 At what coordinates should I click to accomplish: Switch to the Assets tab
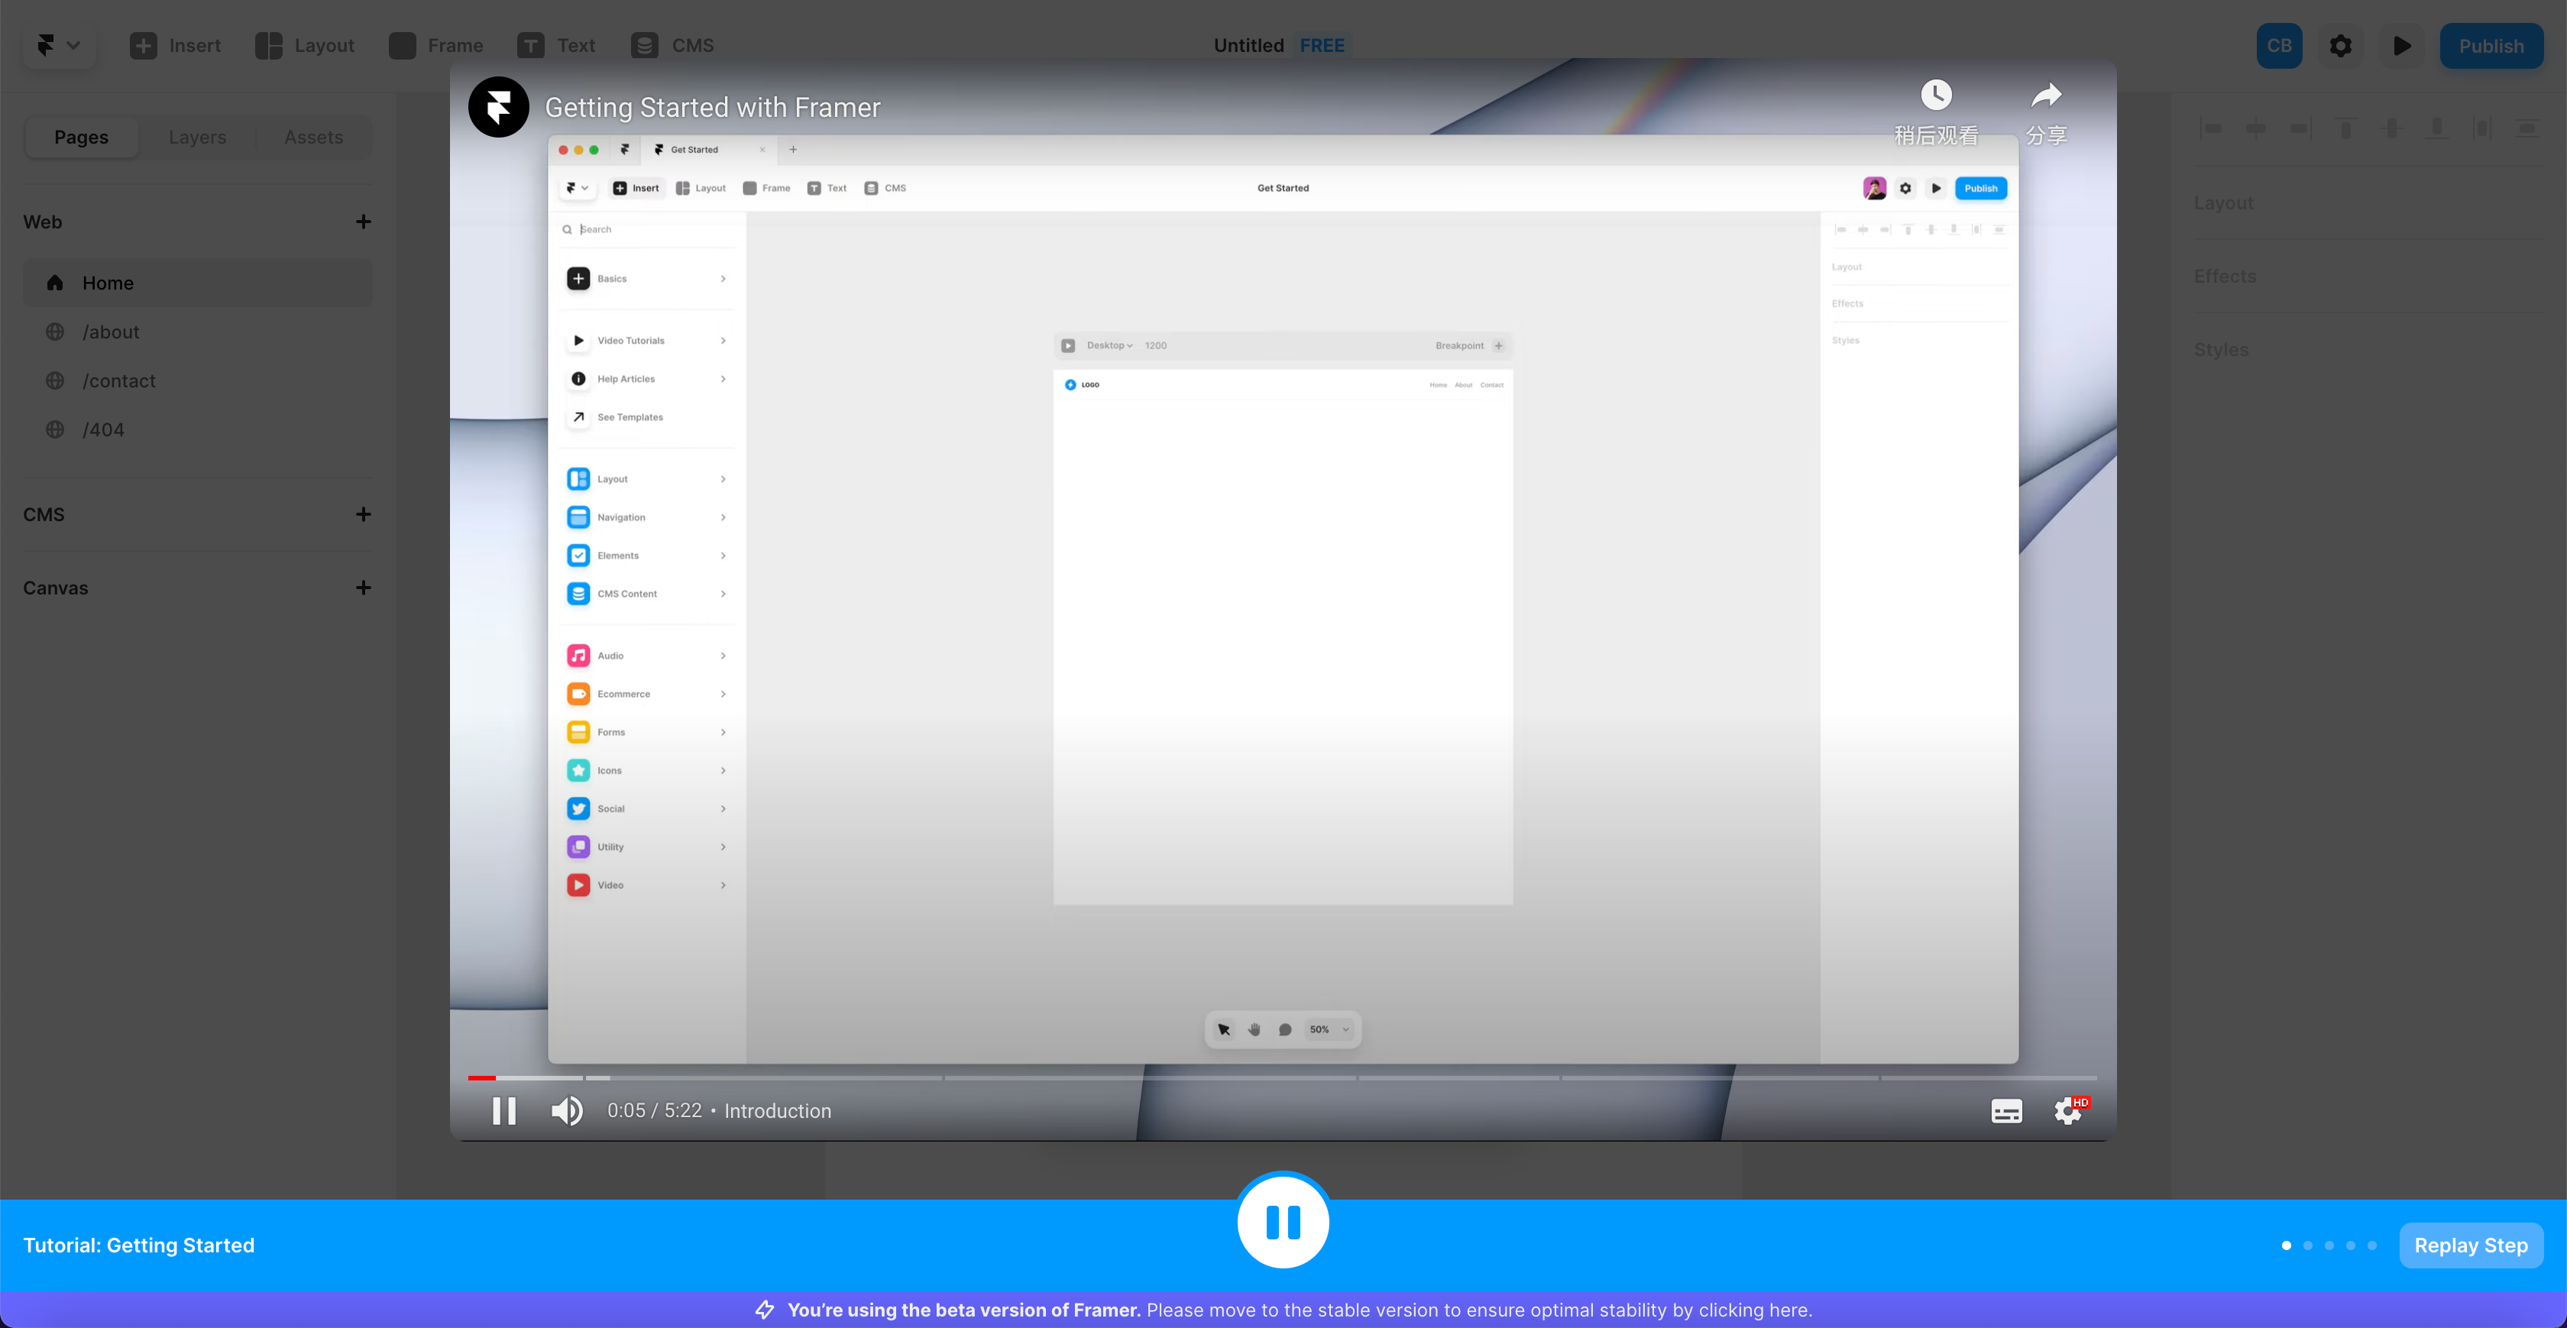click(x=314, y=137)
